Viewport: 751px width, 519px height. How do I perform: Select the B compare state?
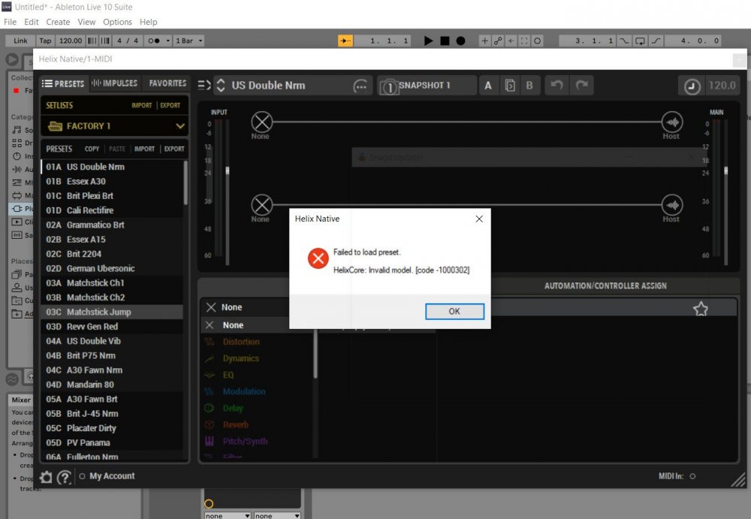pos(529,86)
